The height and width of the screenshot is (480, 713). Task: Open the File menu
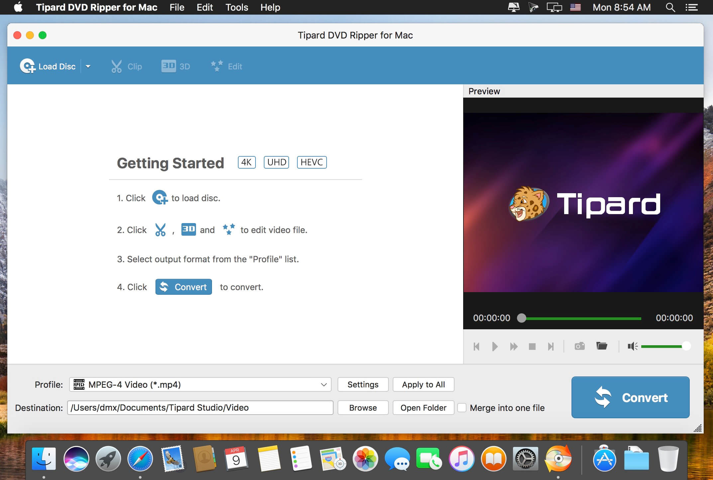(177, 8)
